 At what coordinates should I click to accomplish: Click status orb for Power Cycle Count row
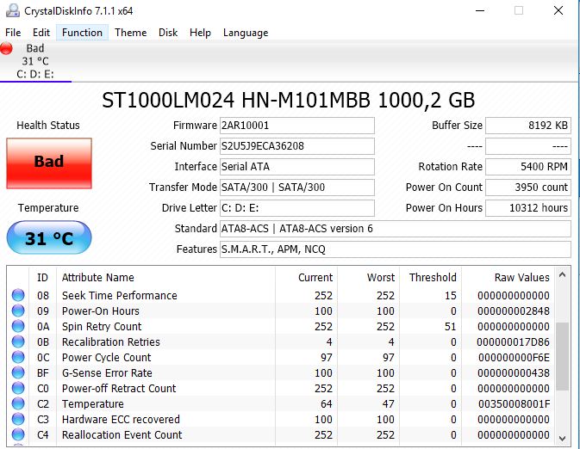click(18, 358)
